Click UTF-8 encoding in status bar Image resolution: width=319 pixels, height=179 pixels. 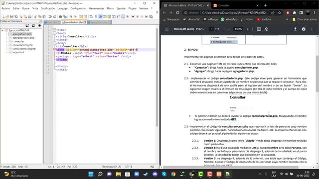[x=129, y=167]
